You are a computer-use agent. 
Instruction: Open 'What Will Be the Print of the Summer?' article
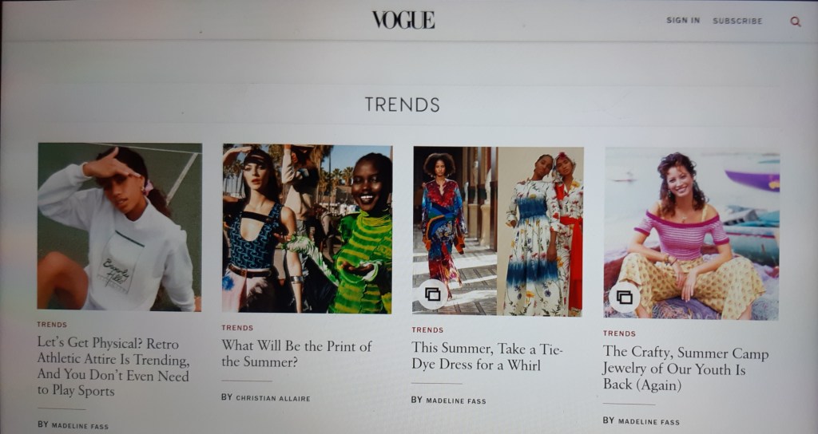tap(297, 353)
